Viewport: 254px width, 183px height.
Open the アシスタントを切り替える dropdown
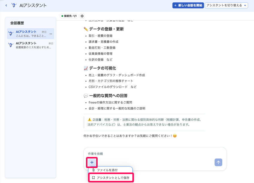pos(226,5)
